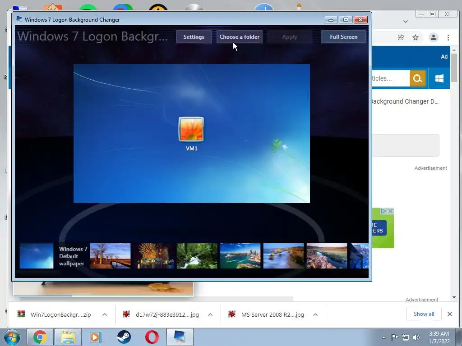Select the baobab trees wallpaper thumbnail

click(110, 256)
